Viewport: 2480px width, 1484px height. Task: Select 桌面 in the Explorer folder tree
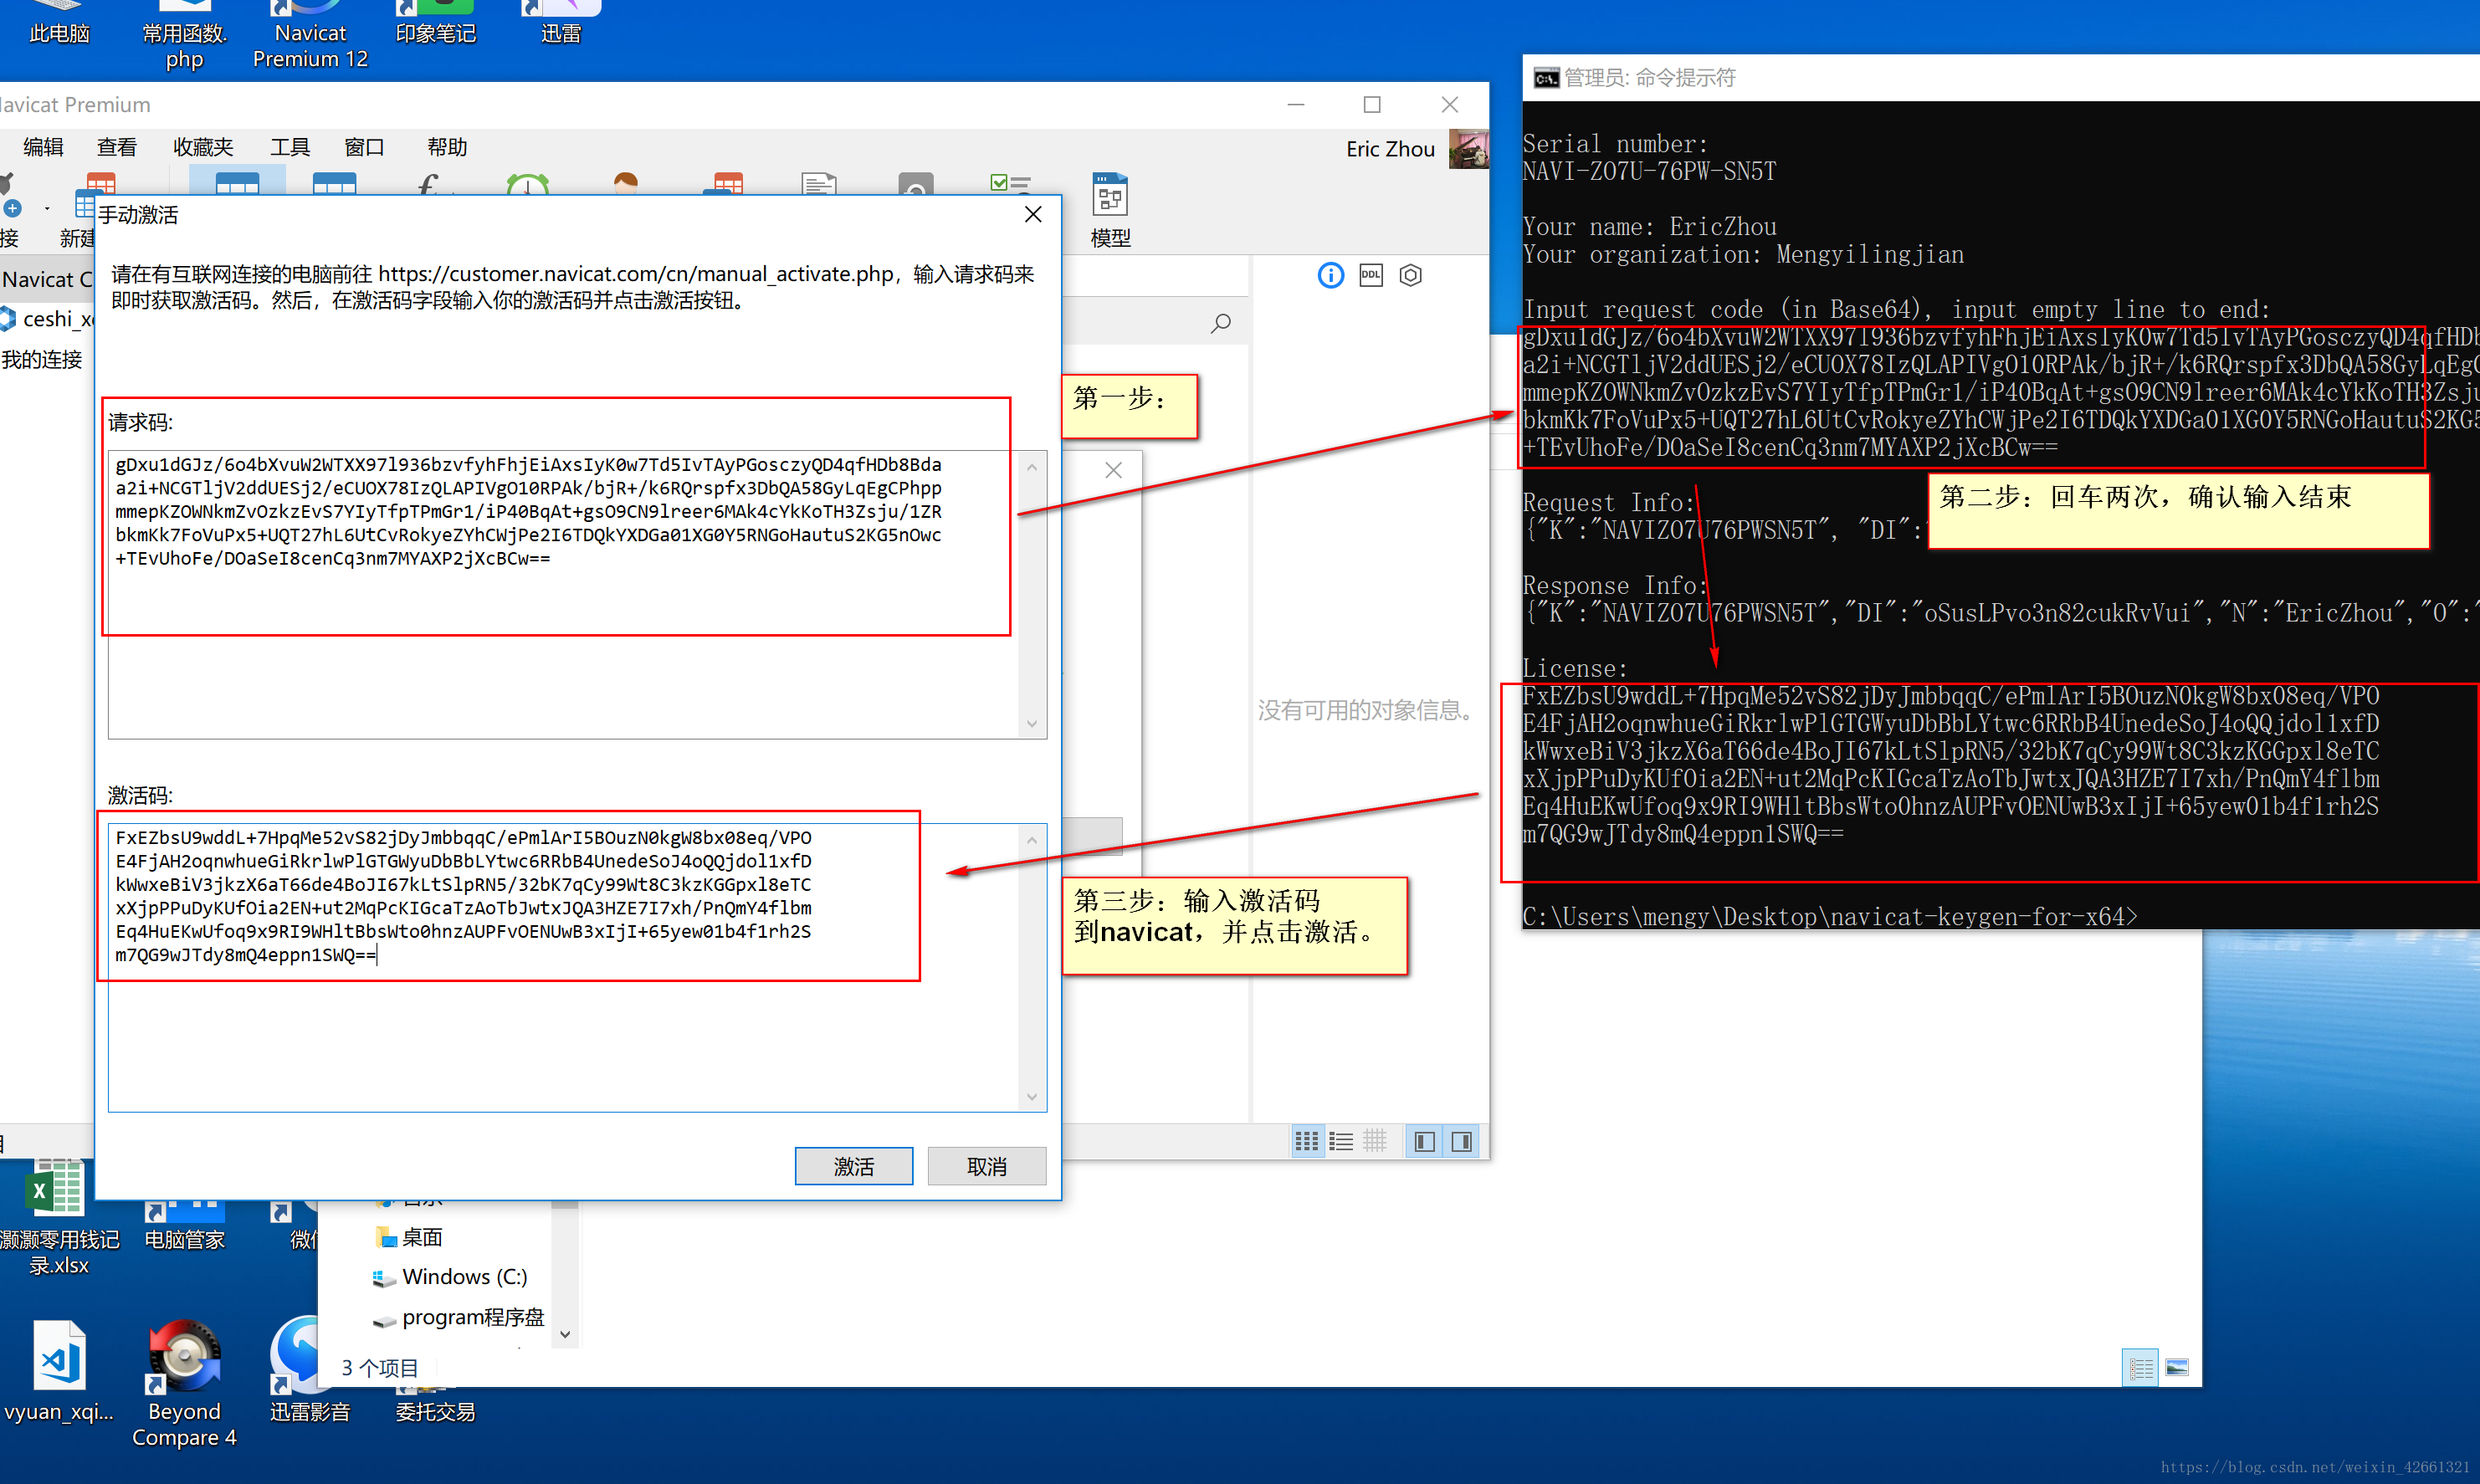[410, 1237]
